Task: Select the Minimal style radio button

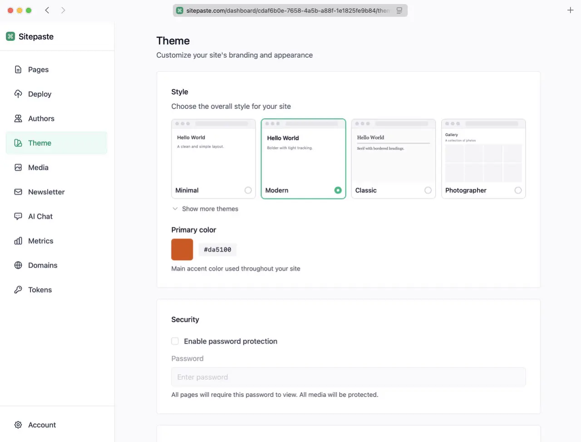Action: [248, 190]
